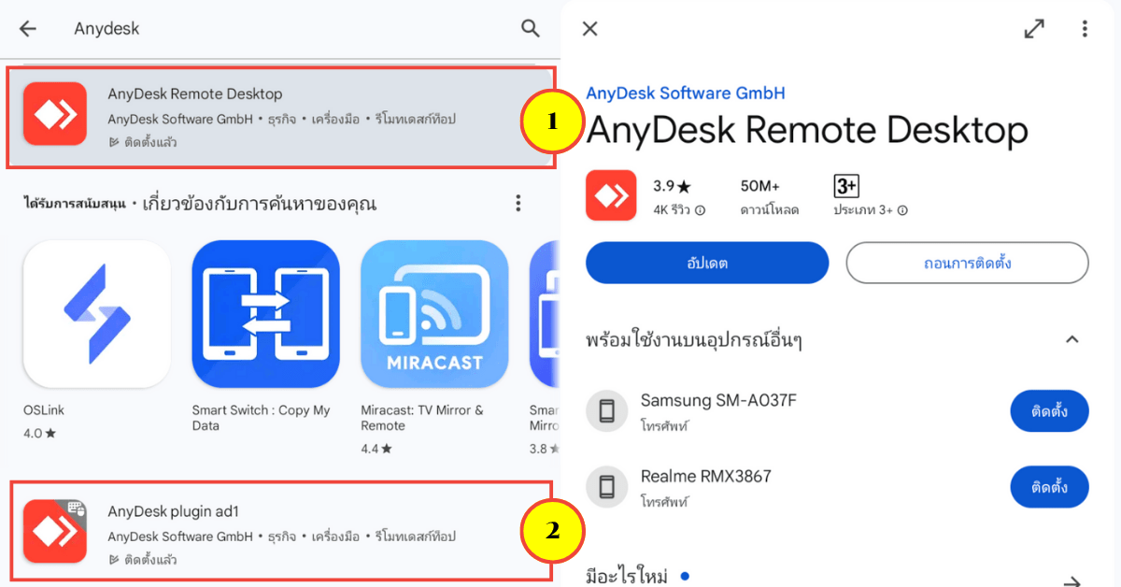Tap the phone icon next to Samsung SM-A037F

click(606, 410)
